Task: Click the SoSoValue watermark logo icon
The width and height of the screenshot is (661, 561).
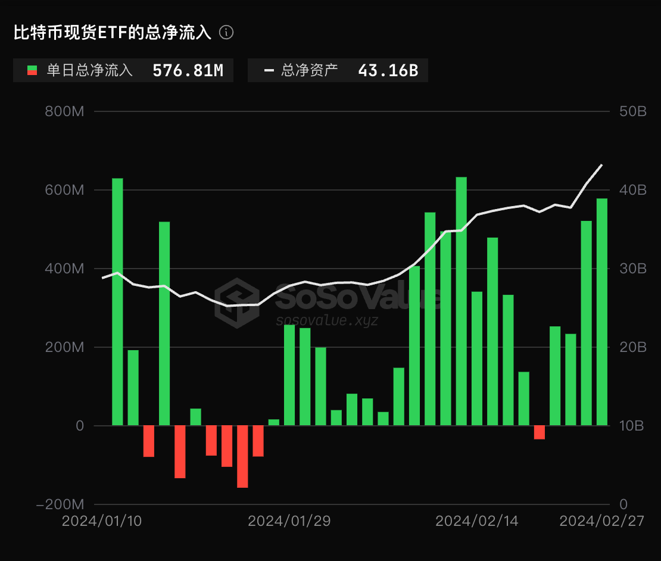Action: click(236, 303)
